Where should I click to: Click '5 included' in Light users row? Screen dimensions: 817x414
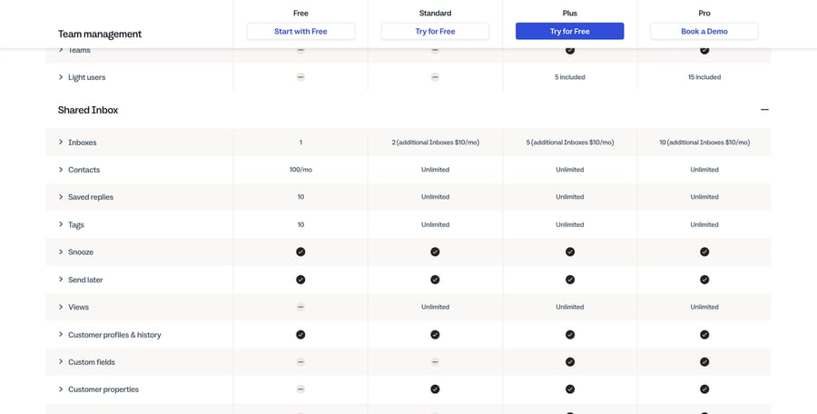(x=570, y=77)
